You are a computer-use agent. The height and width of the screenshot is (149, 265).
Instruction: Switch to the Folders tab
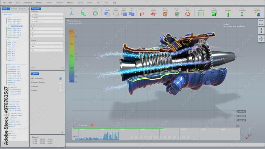pyautogui.click(x=14, y=9)
